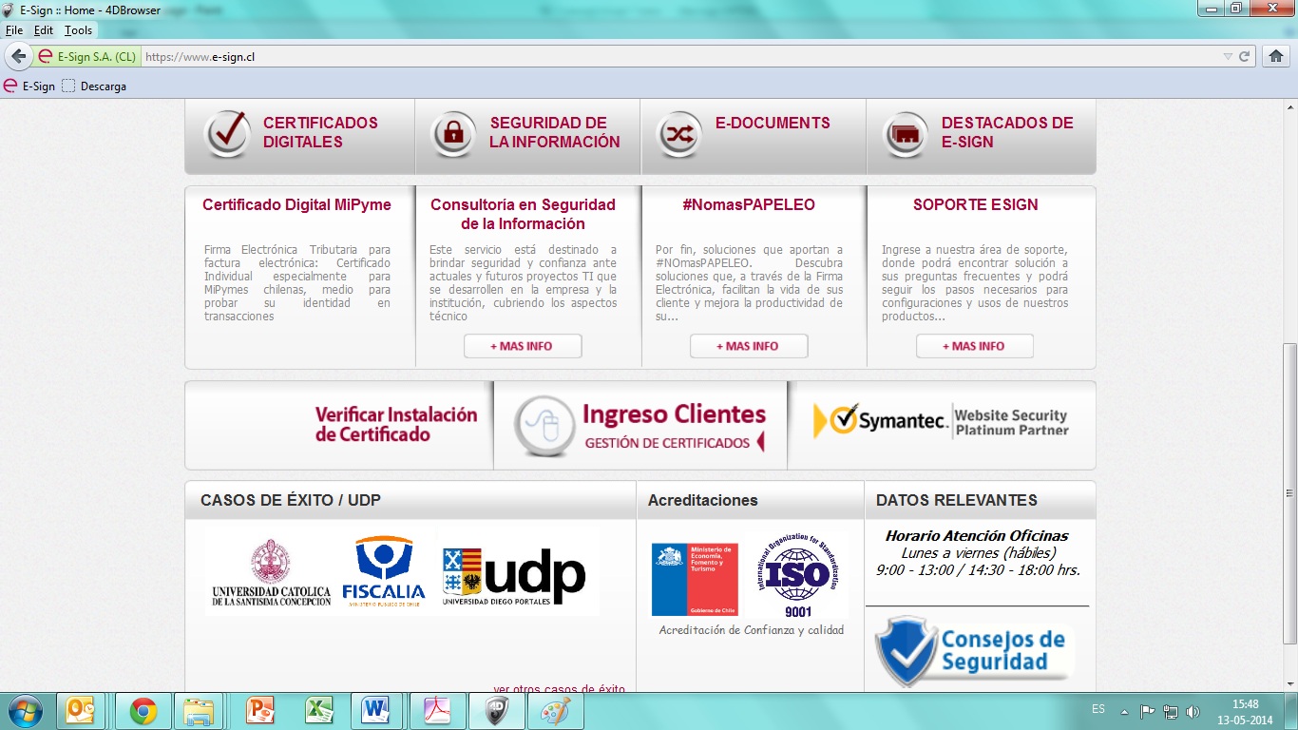Screen dimensions: 1298x730
Task: Click the browser back arrow button
Action: point(18,56)
